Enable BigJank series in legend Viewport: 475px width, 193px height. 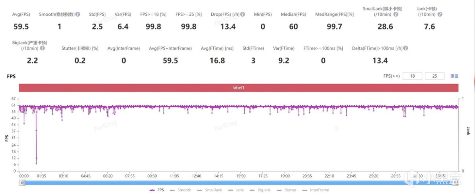pyautogui.click(x=260, y=190)
